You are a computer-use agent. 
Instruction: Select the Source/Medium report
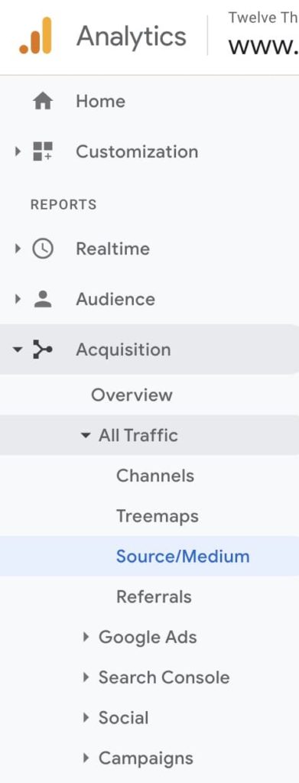tap(183, 557)
